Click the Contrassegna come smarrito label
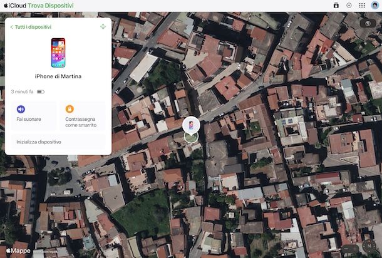The width and height of the screenshot is (382, 258). [x=81, y=122]
